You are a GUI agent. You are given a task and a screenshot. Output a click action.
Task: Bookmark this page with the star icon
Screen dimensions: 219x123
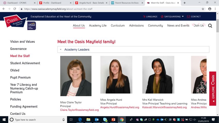pos(203,9)
